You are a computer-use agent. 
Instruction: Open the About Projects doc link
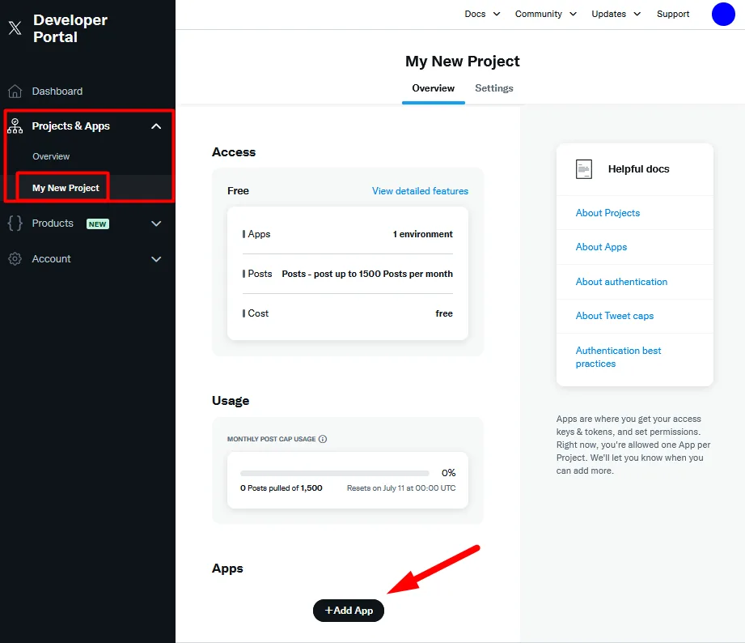click(x=607, y=213)
